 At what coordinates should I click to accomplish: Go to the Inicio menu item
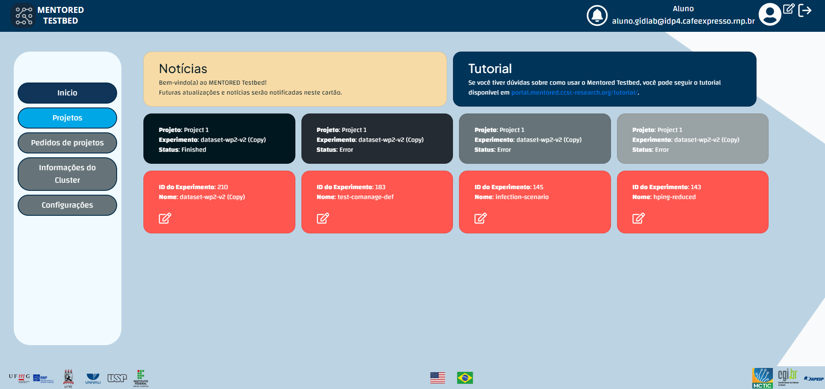coord(67,93)
